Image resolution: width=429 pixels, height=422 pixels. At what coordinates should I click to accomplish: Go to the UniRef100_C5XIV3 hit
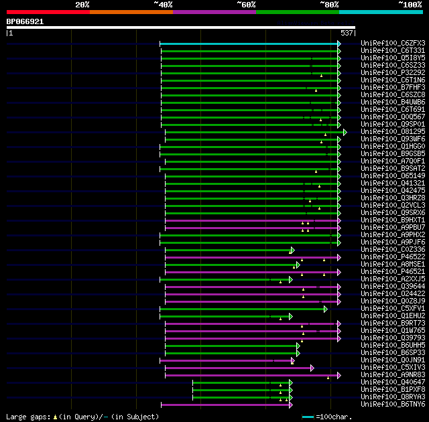pyautogui.click(x=393, y=368)
